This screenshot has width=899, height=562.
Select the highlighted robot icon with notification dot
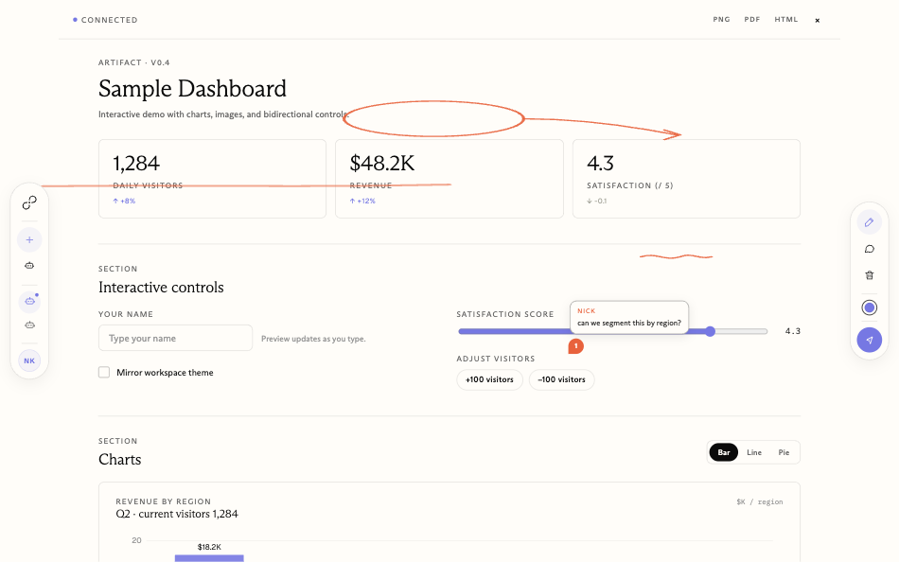point(29,301)
